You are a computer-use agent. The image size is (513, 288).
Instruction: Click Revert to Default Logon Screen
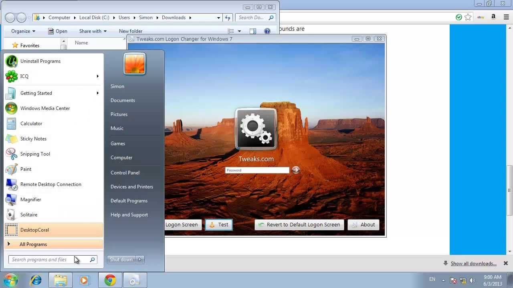(x=299, y=224)
